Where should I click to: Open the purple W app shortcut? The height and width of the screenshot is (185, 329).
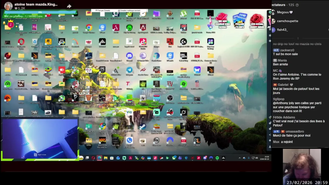tap(197, 70)
